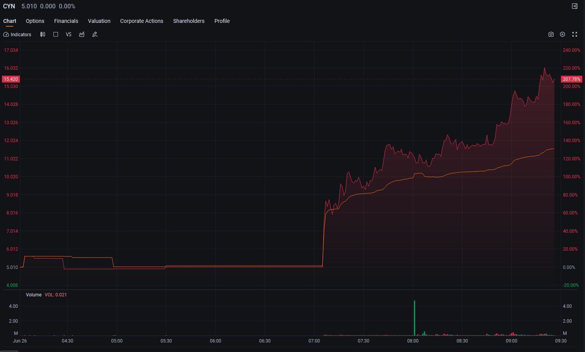Open the Shareholders tab
The width and height of the screenshot is (585, 352).
click(189, 21)
